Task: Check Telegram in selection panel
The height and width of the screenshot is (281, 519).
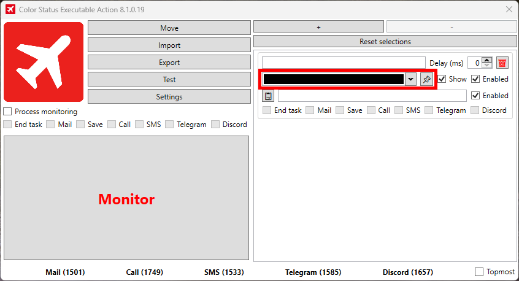Action: pyautogui.click(x=429, y=110)
